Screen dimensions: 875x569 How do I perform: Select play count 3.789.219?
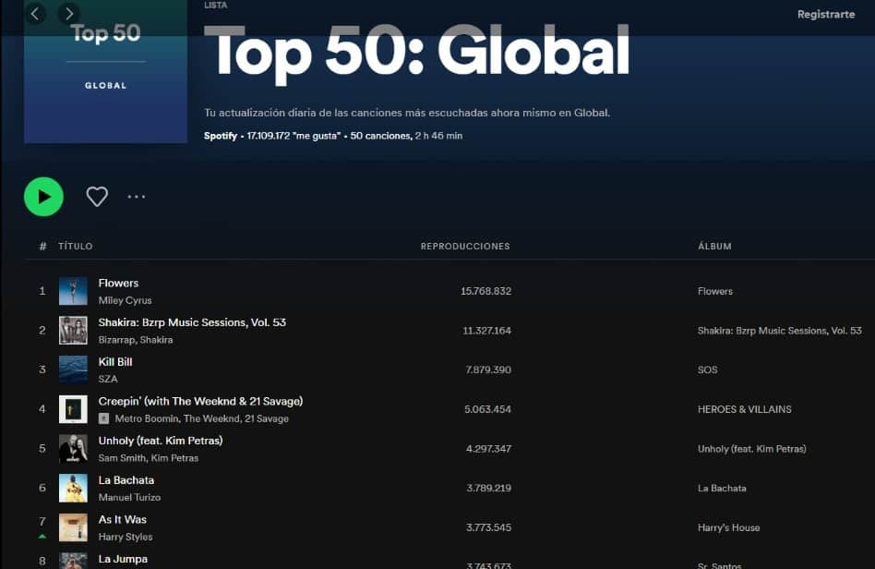[x=489, y=488]
